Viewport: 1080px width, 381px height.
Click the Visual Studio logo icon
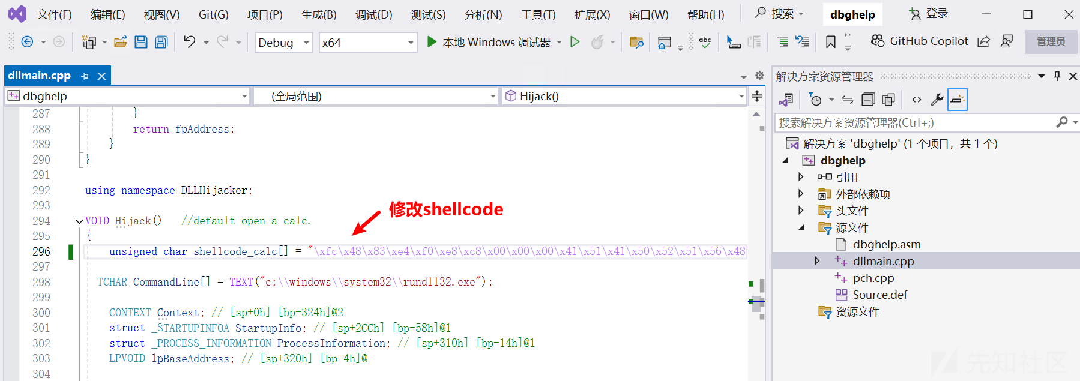pos(17,14)
